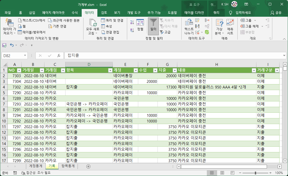Expand the Name Box dropdown
Screen dimensions: 288x176
25,56
